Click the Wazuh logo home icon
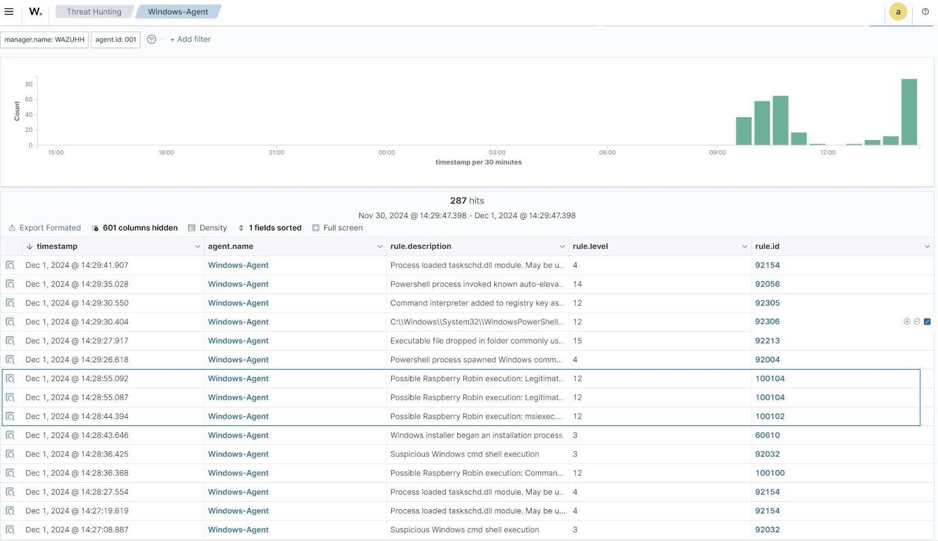The image size is (938, 541). [35, 12]
